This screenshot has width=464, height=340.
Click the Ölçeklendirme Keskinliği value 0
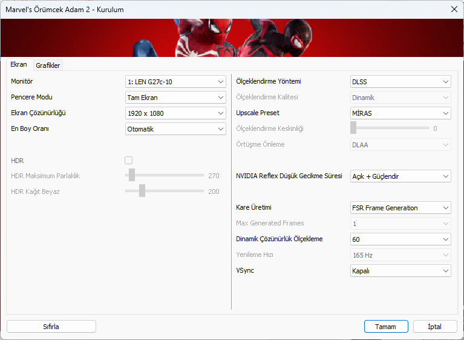point(435,128)
